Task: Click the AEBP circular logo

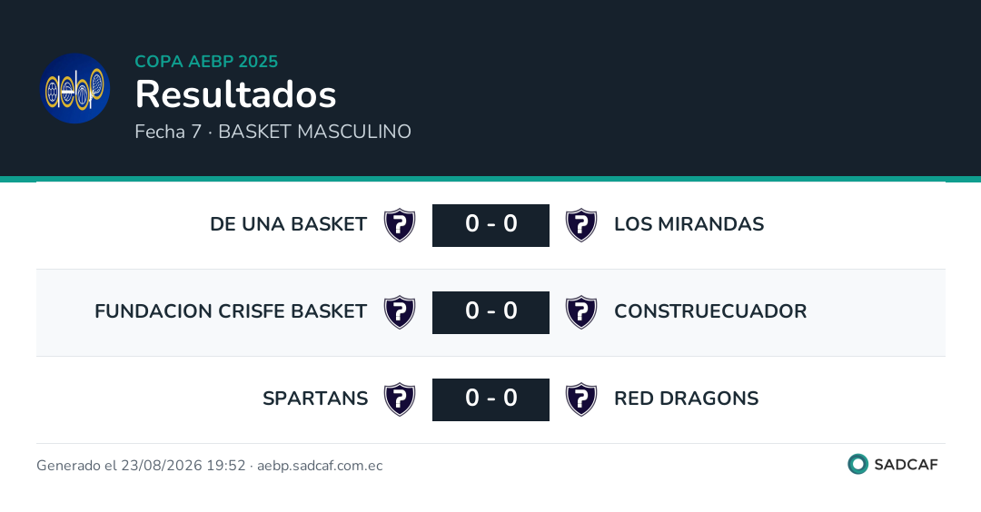Action: click(x=75, y=88)
